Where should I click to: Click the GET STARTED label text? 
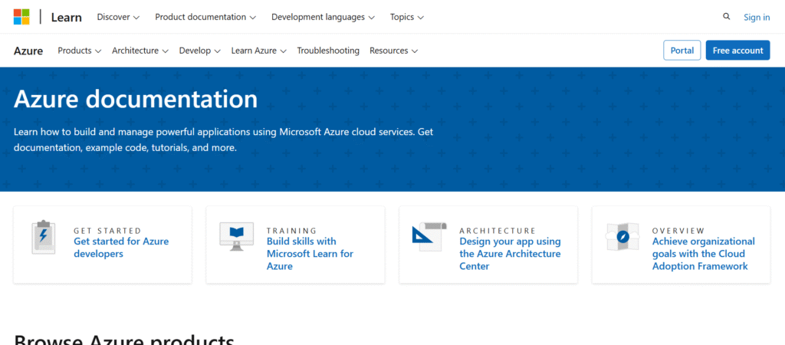[x=107, y=231]
